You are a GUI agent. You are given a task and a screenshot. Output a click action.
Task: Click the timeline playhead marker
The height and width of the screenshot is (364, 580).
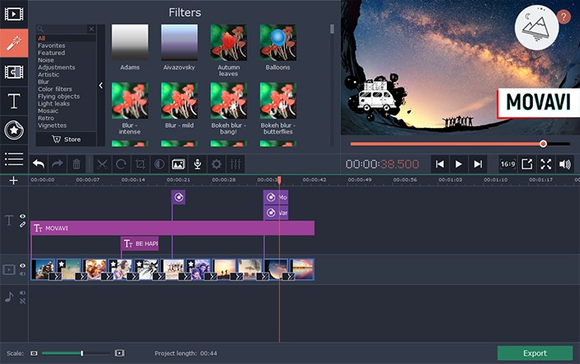(279, 180)
